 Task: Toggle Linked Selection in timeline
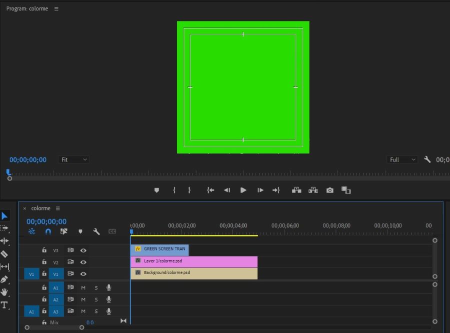(64, 231)
